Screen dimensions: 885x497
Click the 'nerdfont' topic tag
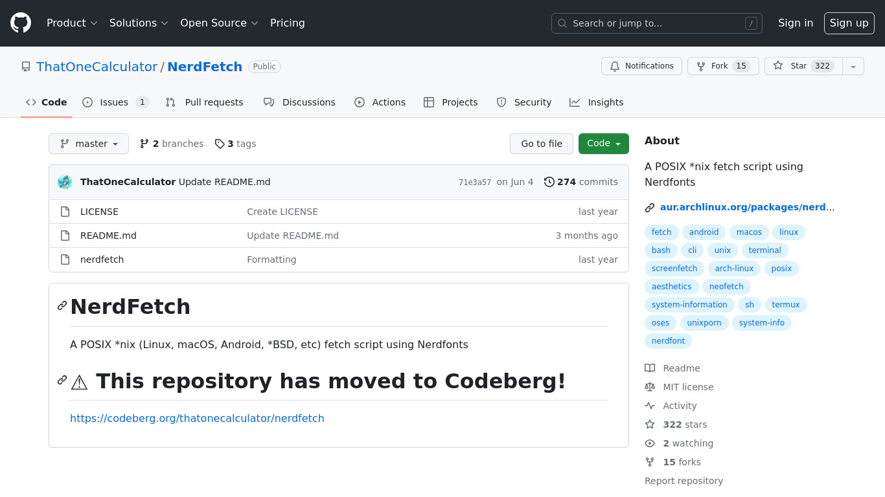pos(668,341)
